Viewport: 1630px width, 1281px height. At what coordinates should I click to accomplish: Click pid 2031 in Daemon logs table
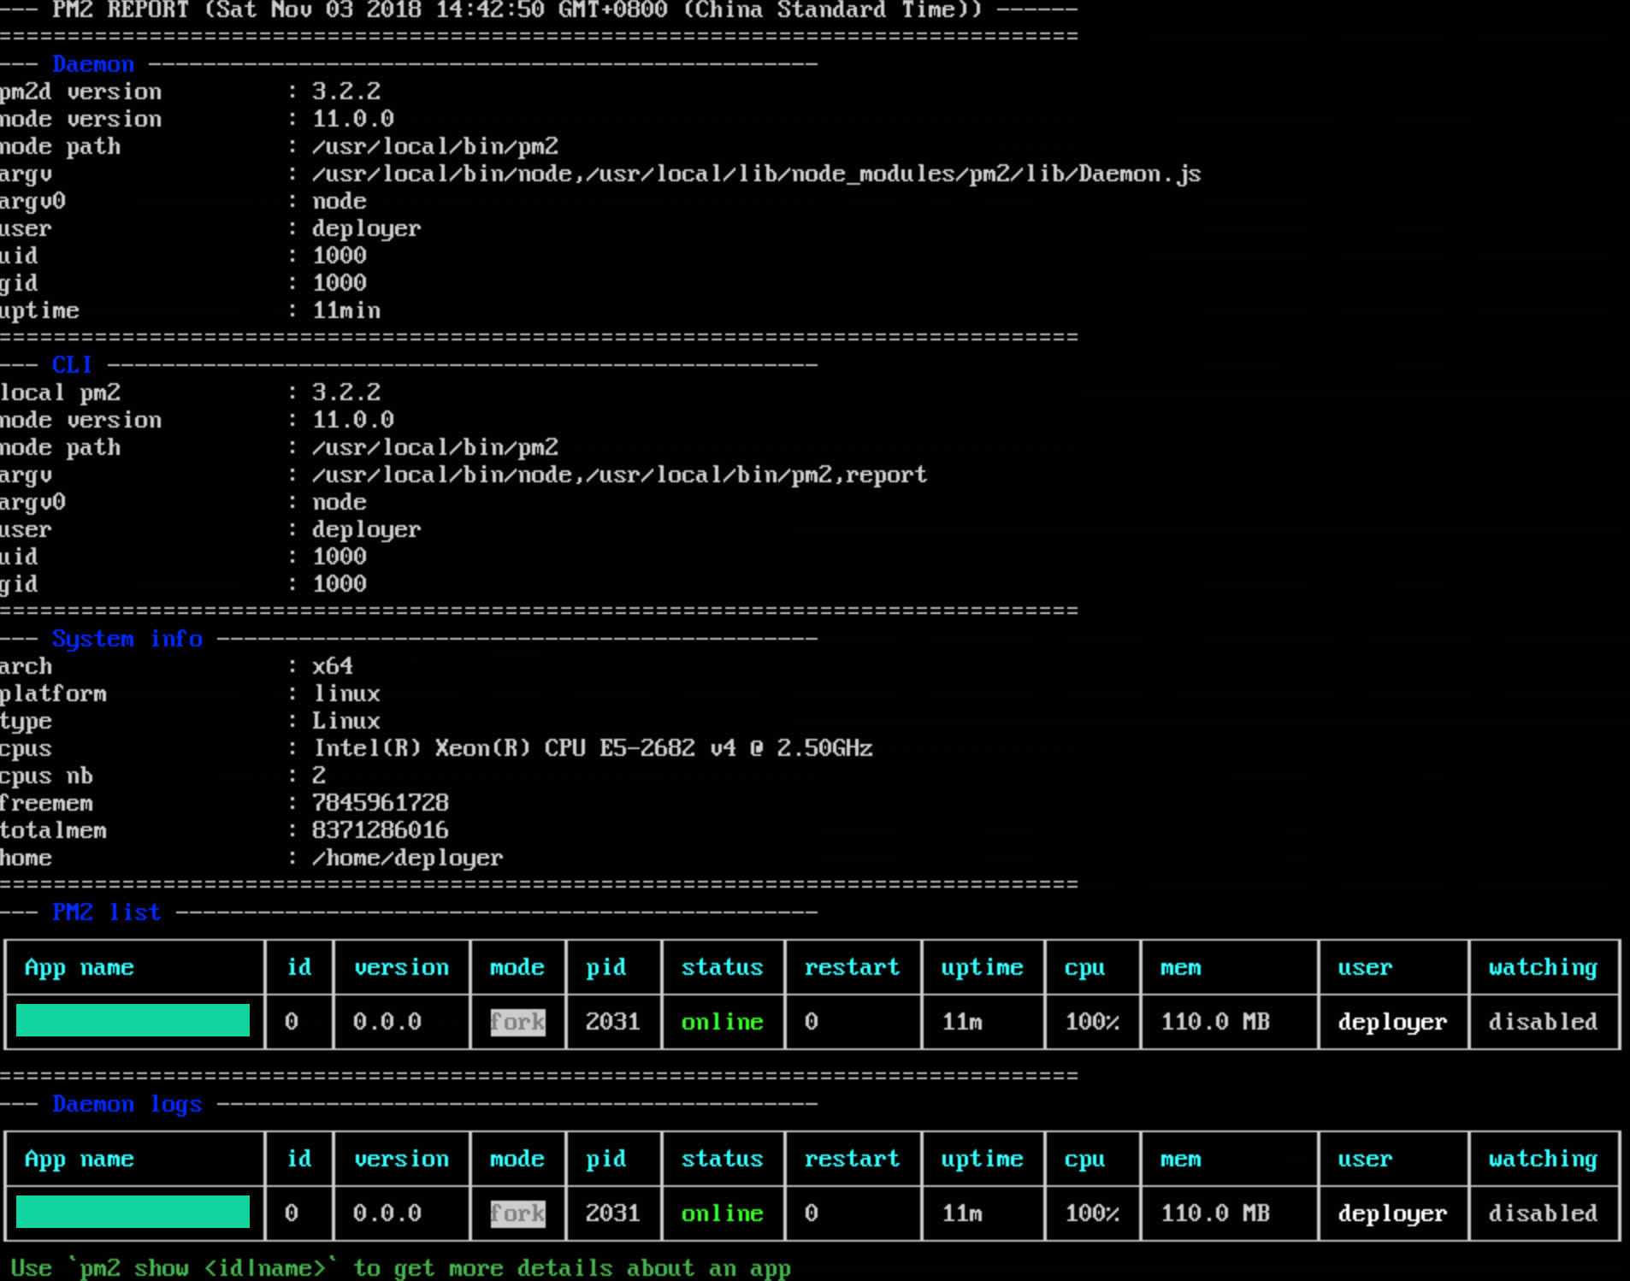click(612, 1213)
